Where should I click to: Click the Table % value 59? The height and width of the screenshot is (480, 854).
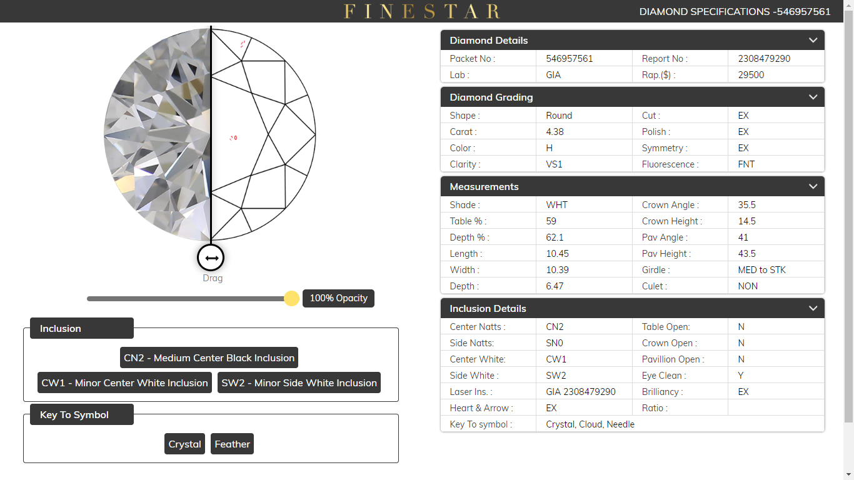coord(551,221)
